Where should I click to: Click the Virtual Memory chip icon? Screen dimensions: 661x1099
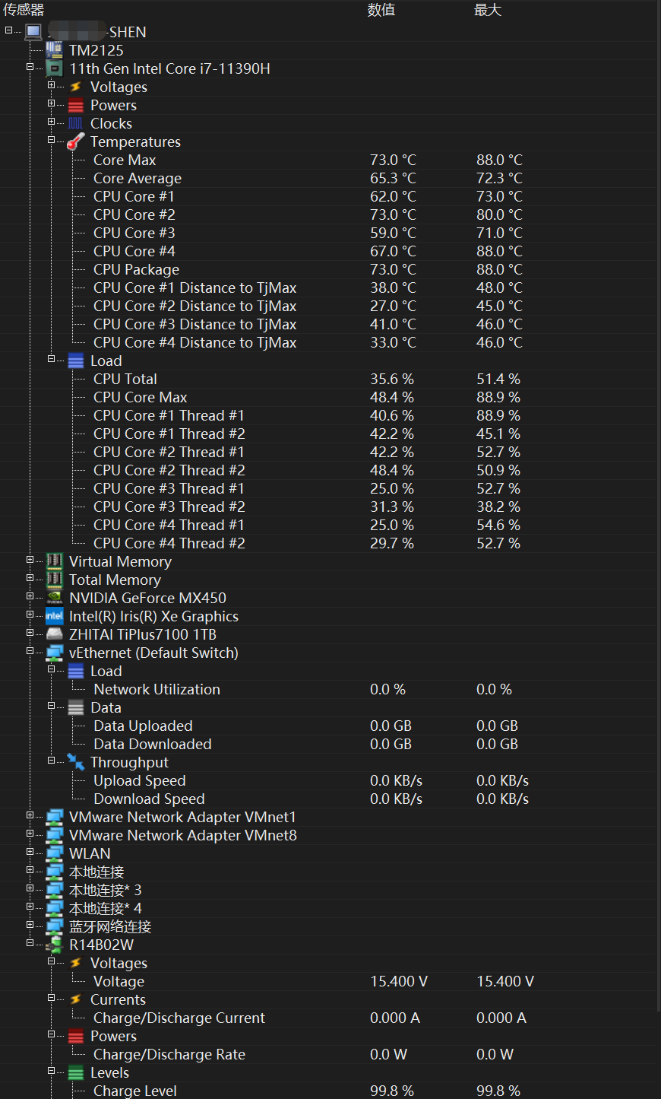[x=54, y=561]
